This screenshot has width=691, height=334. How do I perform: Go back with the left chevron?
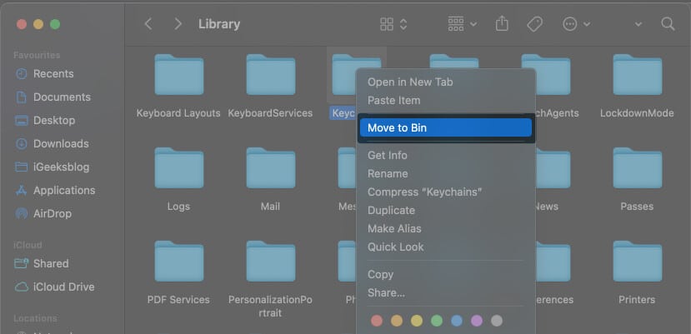coord(148,24)
